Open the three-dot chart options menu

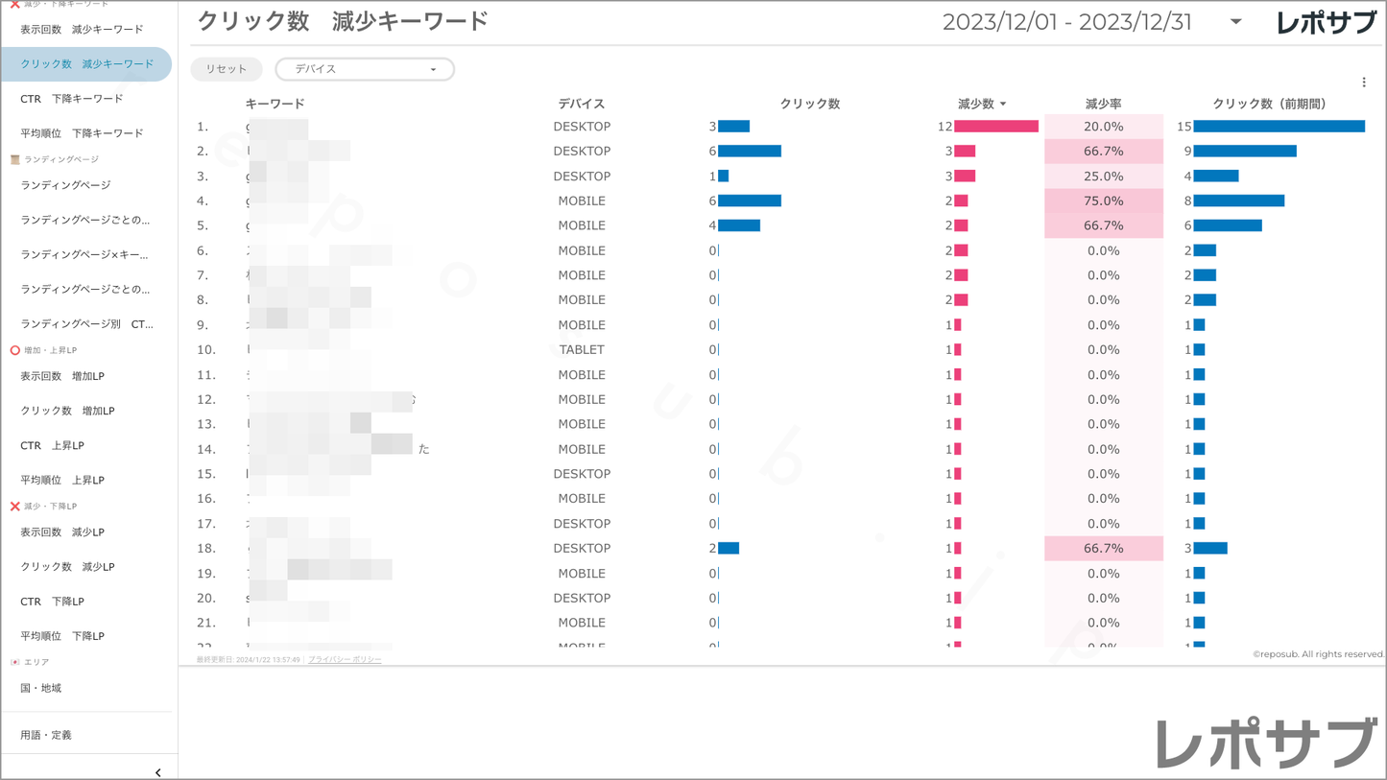(1363, 83)
